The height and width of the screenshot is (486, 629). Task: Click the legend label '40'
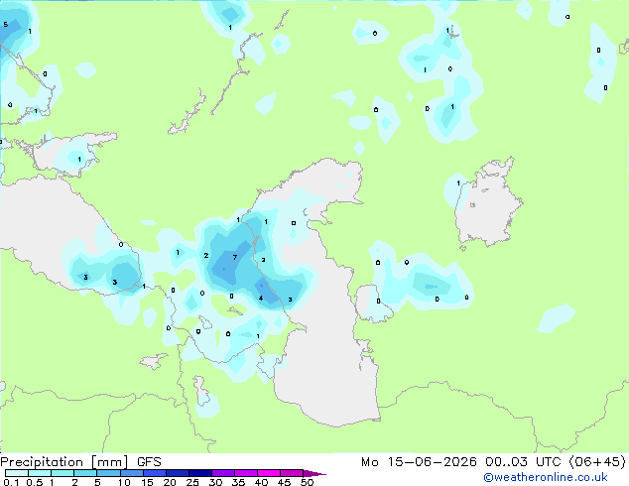tap(262, 482)
